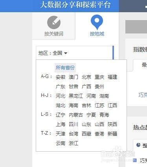Pick 江苏 province
Screen dimensions: 147x167
(99, 106)
